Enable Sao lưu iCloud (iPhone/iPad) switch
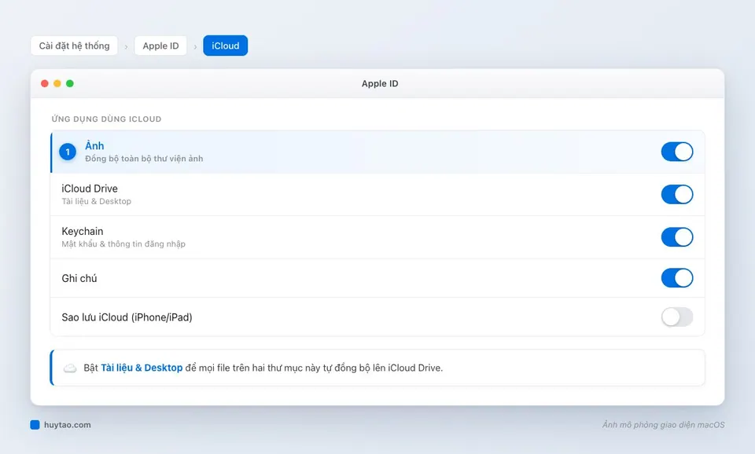This screenshot has width=755, height=454. (x=676, y=317)
